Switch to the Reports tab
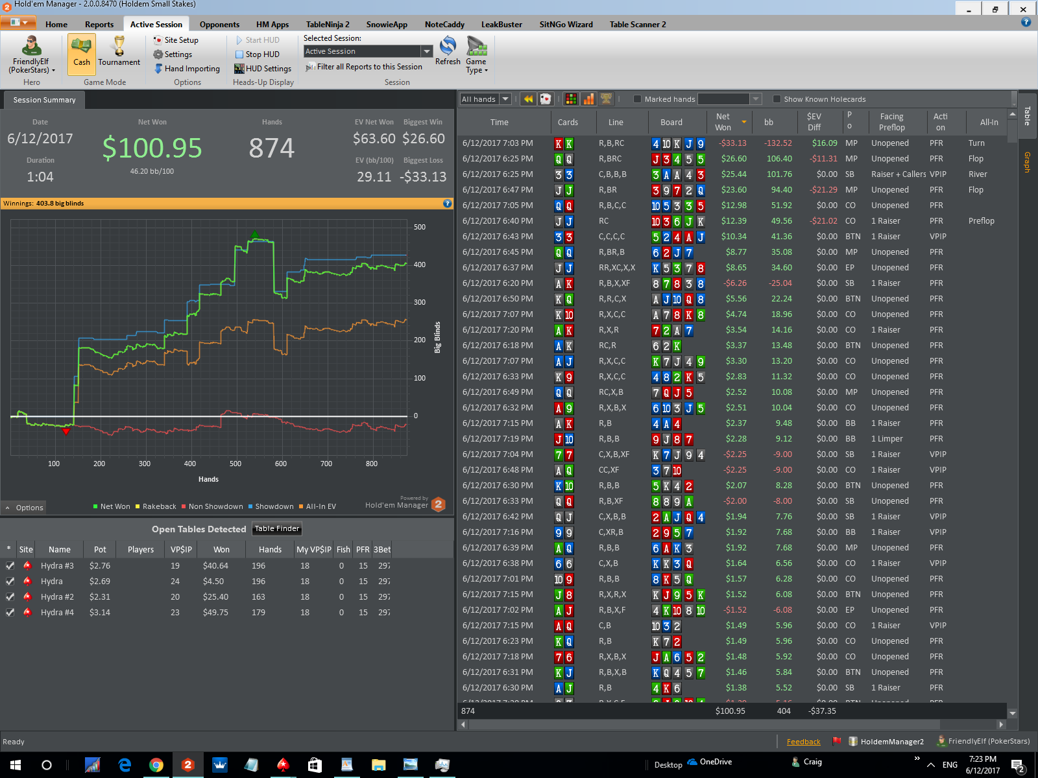Screen dimensions: 1038x778 (99, 25)
